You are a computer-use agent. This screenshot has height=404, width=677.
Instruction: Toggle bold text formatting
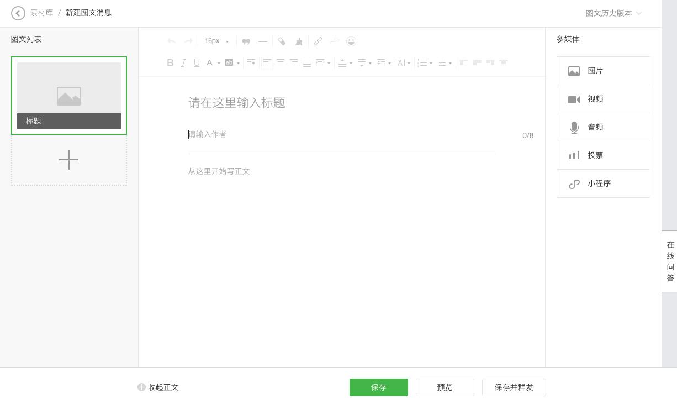(171, 62)
